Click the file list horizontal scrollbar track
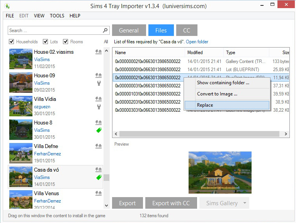 click(199, 134)
